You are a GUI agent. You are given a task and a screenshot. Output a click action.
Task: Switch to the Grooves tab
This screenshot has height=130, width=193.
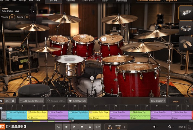tap(71, 1)
